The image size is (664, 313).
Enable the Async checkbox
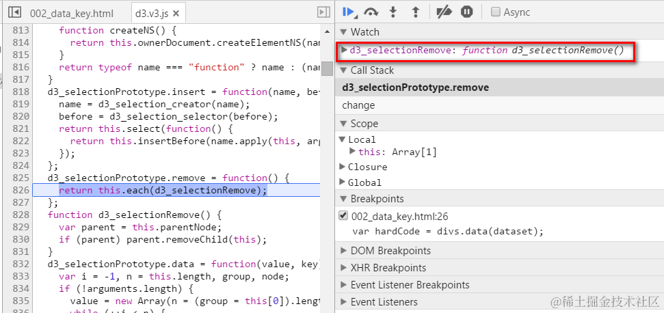coord(496,12)
